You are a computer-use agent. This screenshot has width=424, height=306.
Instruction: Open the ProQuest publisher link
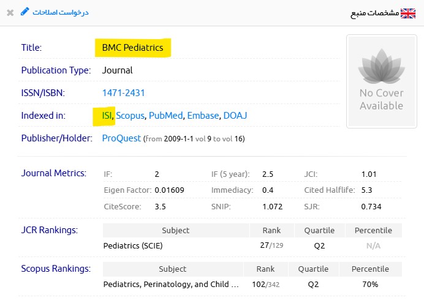tap(121, 138)
